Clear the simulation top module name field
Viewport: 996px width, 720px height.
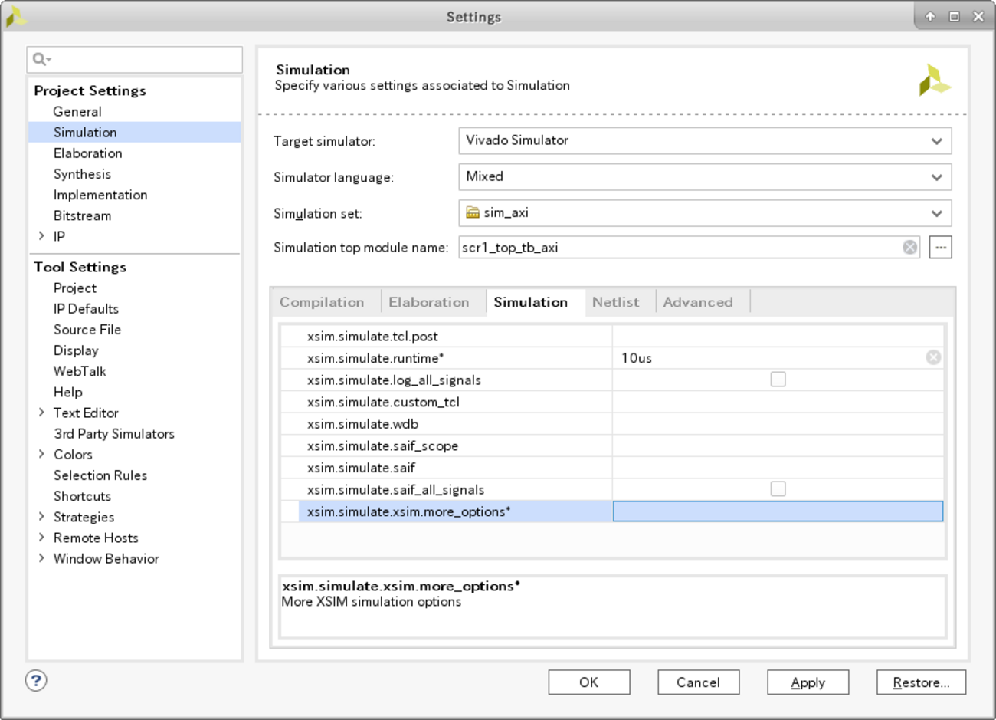click(x=909, y=247)
